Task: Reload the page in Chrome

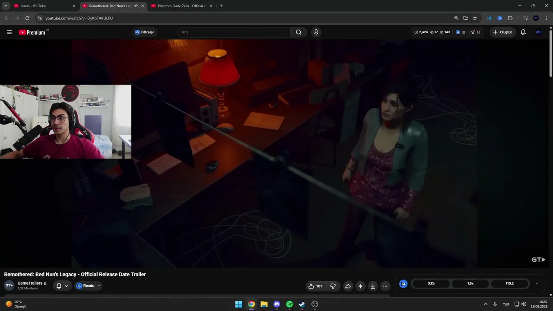Action: coord(27,18)
